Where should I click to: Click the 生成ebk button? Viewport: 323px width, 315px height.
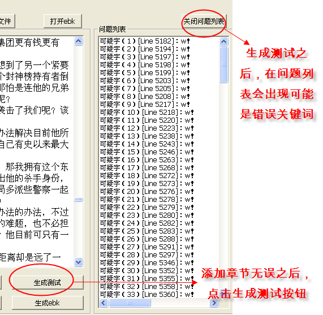[x=48, y=303]
